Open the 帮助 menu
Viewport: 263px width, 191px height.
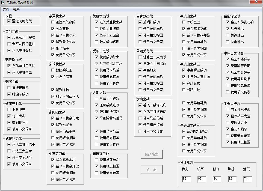pyautogui.click(x=16, y=10)
